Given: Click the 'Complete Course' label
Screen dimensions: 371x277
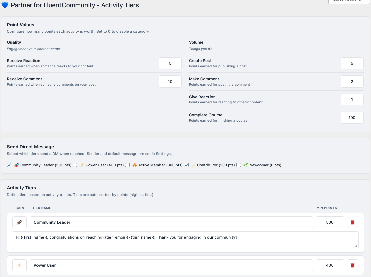Looking at the screenshot, I should [206, 115].
